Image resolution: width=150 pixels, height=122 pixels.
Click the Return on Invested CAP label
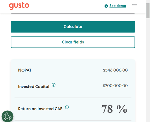click(40, 109)
